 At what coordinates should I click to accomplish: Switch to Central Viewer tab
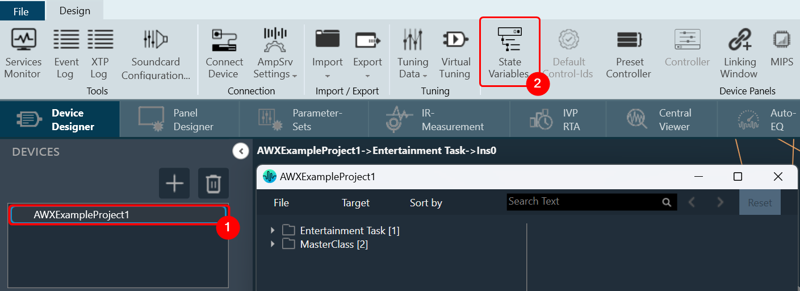coord(661,119)
